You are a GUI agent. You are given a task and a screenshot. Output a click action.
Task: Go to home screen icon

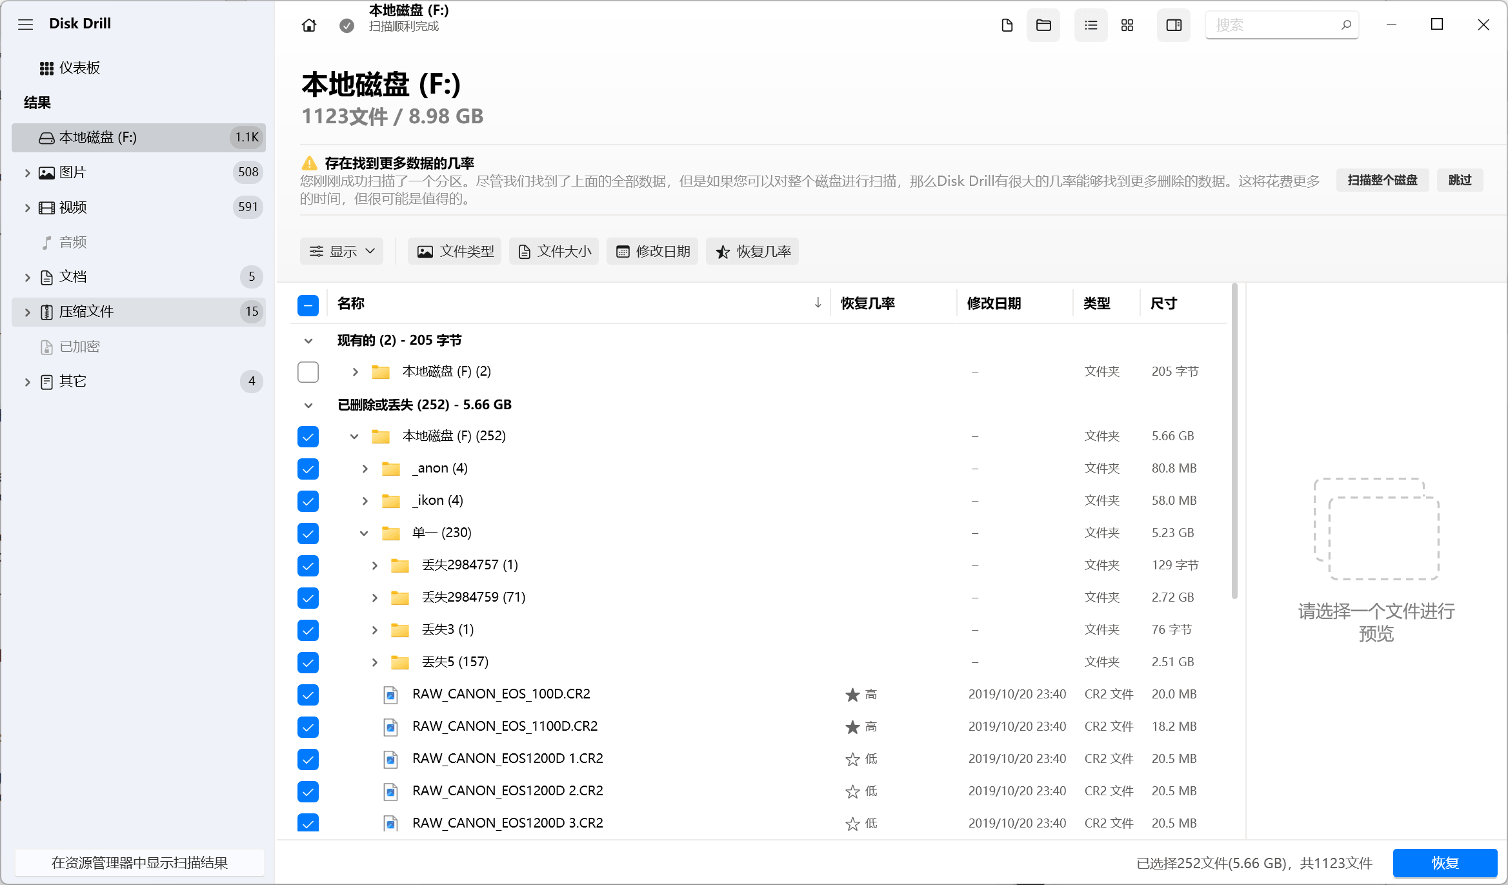tap(309, 25)
